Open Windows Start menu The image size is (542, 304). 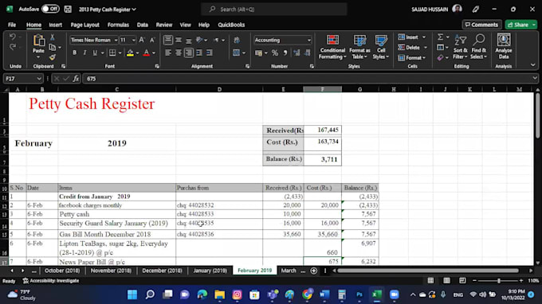[132, 294]
